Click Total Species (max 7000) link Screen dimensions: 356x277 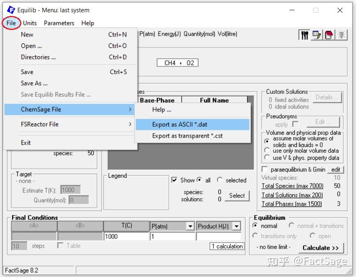tap(292, 186)
